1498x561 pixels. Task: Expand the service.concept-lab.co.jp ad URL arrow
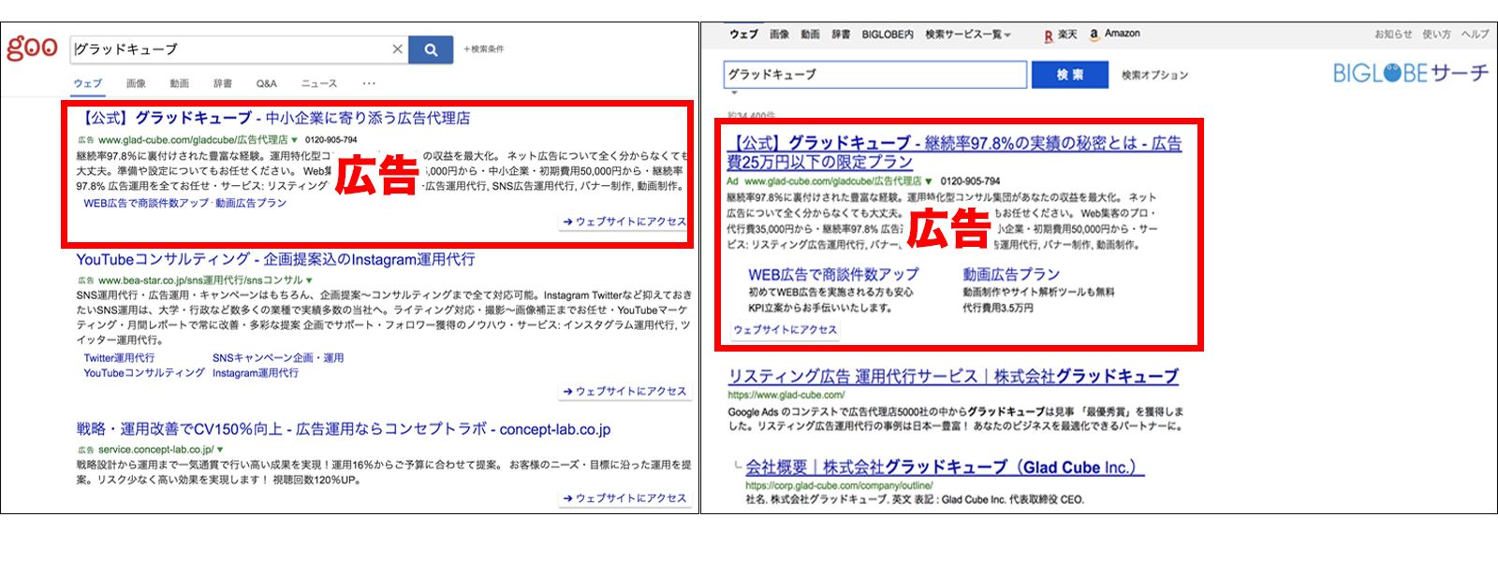[220, 450]
